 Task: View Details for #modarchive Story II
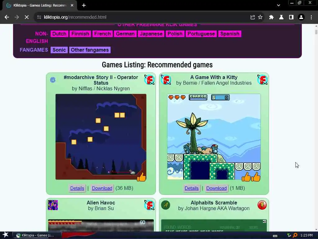77,188
